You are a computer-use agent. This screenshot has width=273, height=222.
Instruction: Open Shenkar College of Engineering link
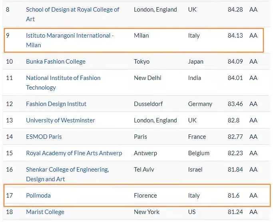click(67, 170)
